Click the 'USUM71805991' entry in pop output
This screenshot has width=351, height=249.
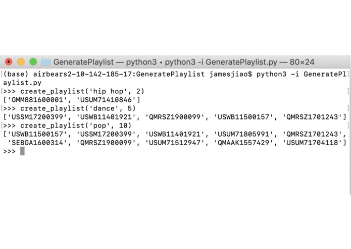tap(243, 134)
